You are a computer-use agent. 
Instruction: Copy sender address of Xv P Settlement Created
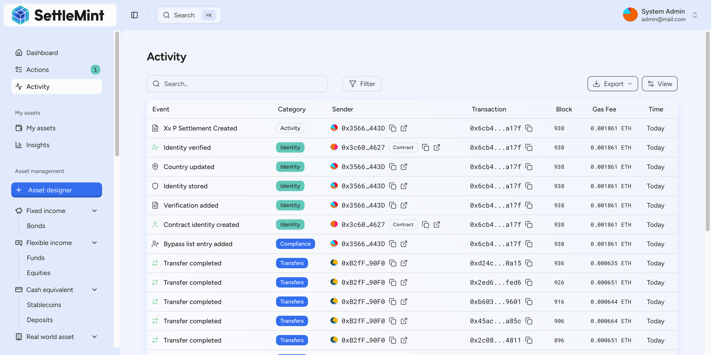coord(392,128)
